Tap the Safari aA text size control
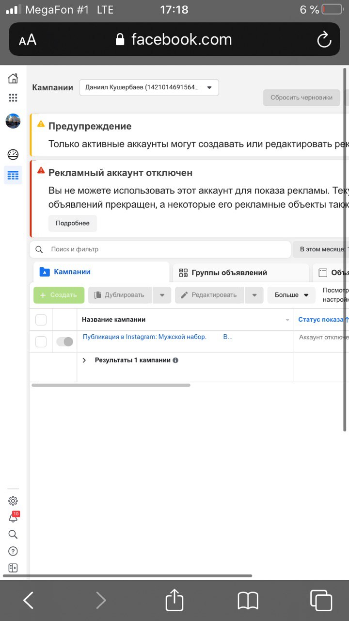 tap(28, 40)
